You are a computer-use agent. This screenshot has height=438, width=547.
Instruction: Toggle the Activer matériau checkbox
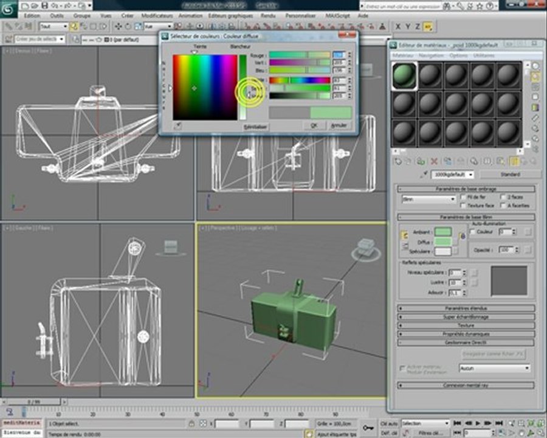click(402, 368)
